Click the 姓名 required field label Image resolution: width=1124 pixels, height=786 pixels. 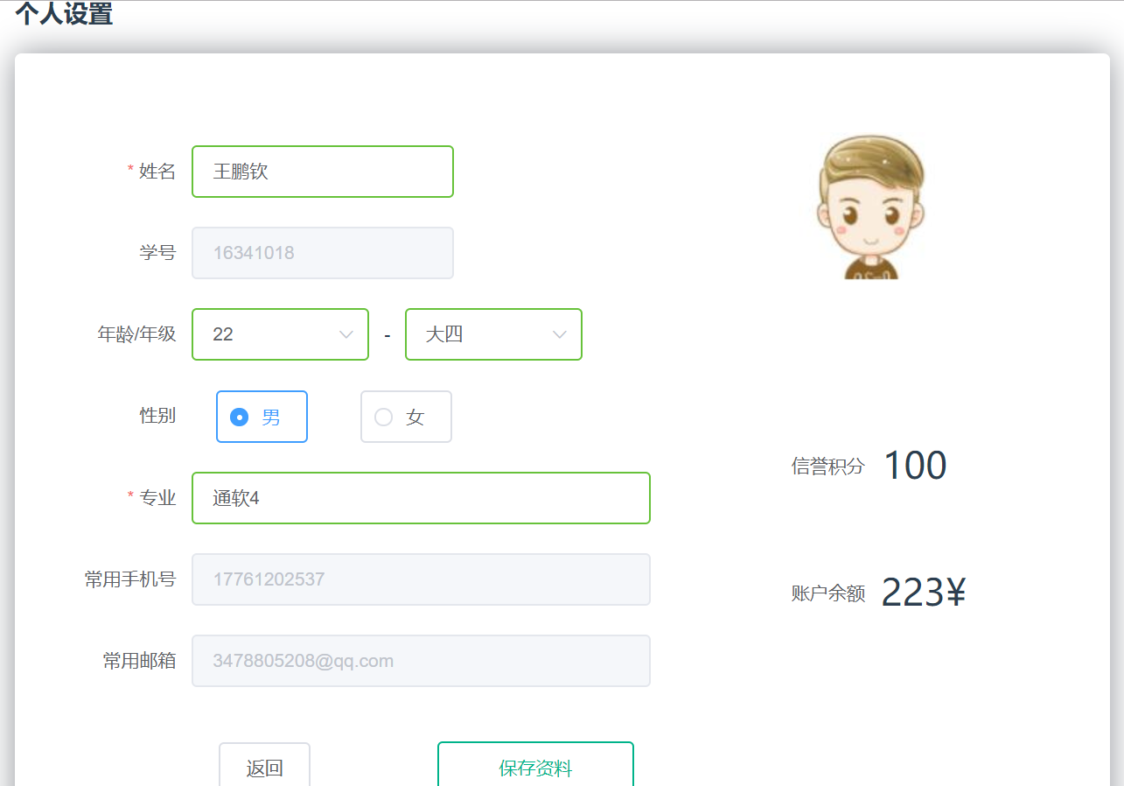157,172
